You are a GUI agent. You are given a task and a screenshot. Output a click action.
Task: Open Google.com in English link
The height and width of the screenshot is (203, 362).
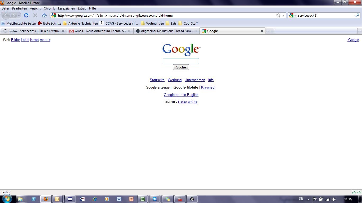click(181, 95)
